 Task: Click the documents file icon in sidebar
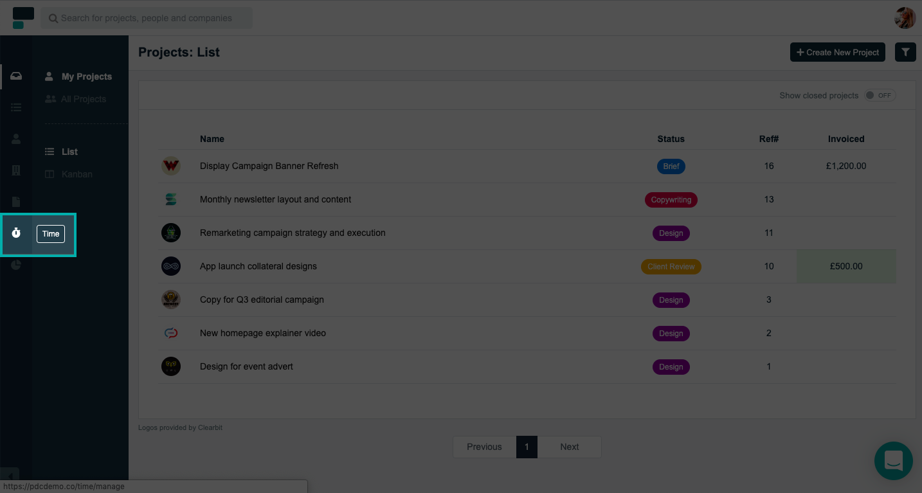point(16,202)
